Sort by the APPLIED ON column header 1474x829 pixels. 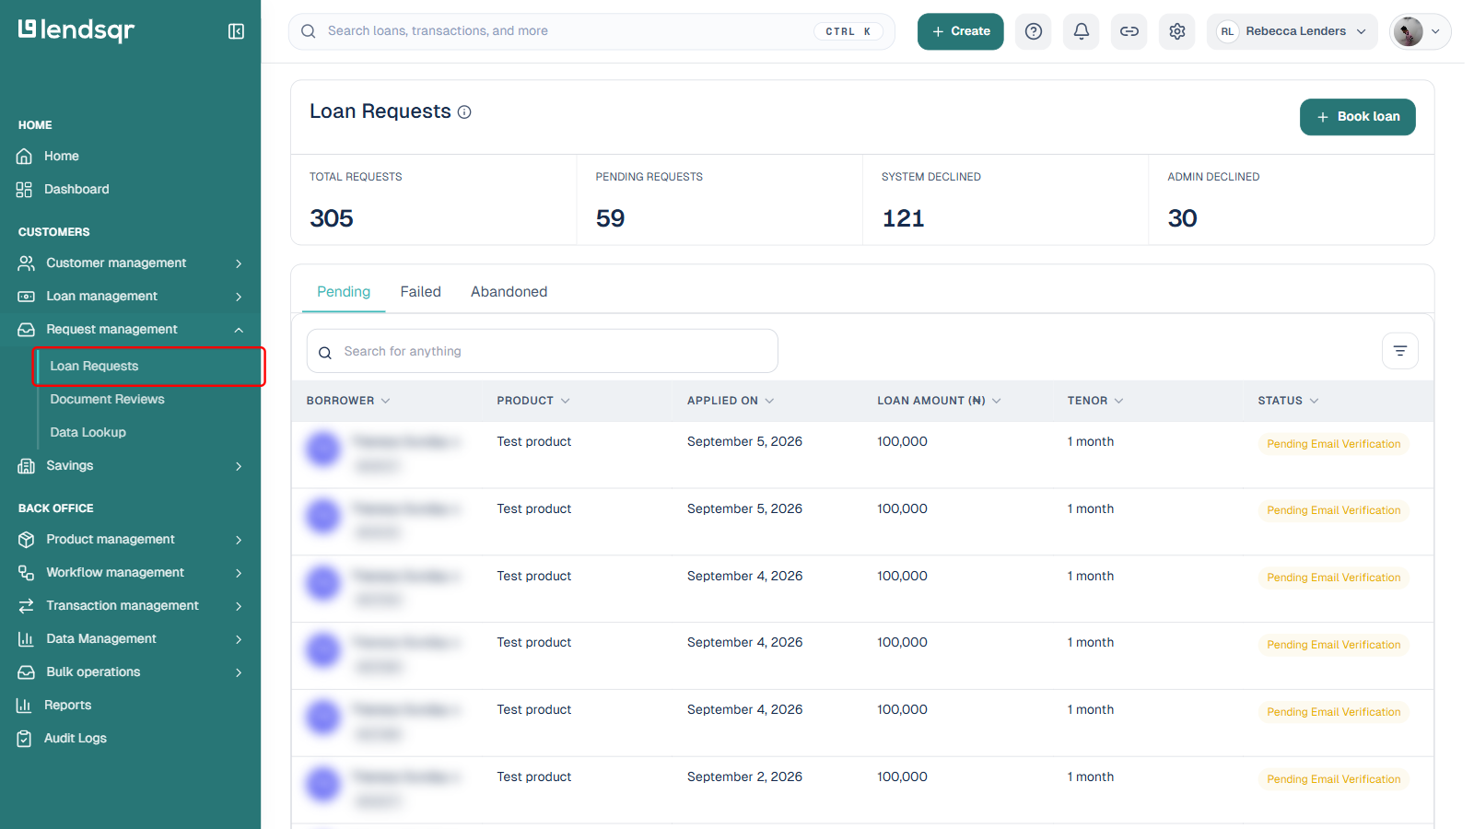(x=731, y=401)
